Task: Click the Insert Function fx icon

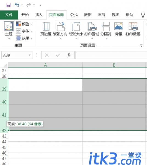Action: (x=69, y=55)
